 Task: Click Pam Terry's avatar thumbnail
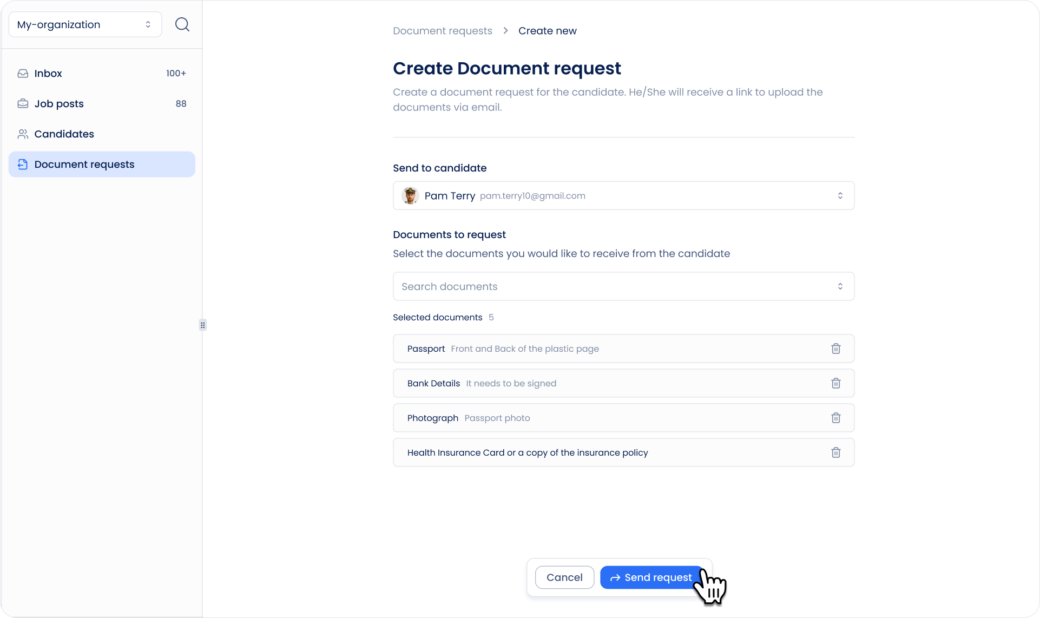(x=410, y=195)
